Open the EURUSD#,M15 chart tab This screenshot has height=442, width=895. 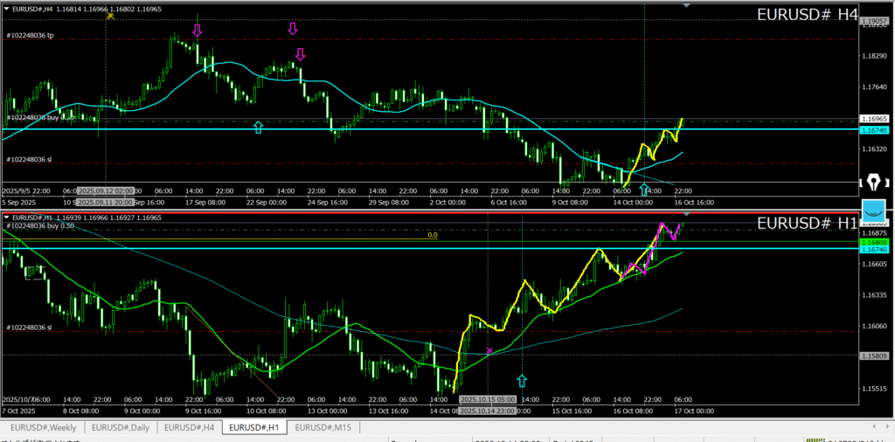click(x=323, y=427)
